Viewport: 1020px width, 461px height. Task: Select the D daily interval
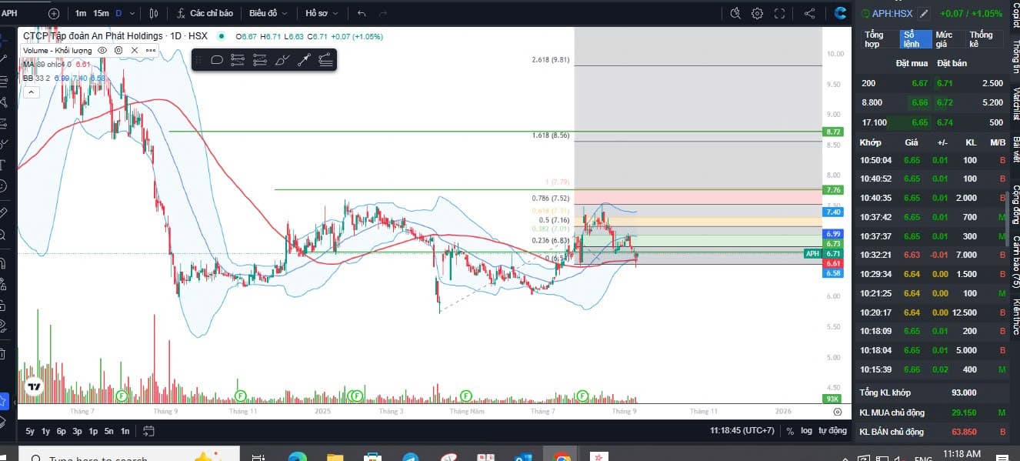118,13
